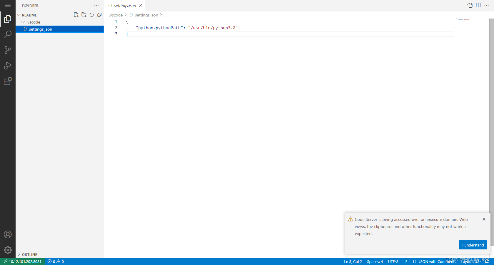Image resolution: width=494 pixels, height=265 pixels.
Task: Refresh the explorer file tree
Action: pos(92,15)
